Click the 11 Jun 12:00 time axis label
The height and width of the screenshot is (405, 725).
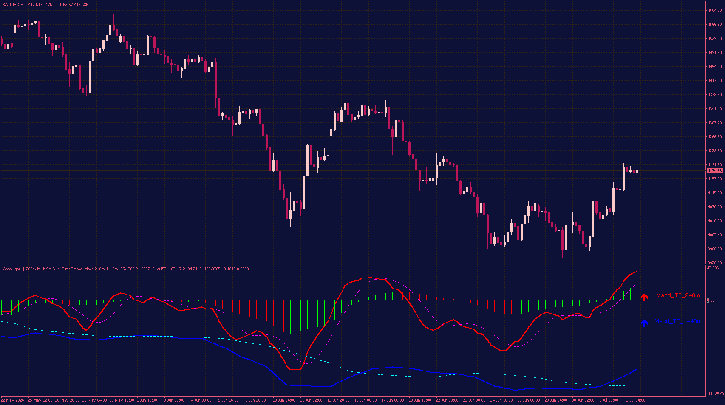[x=311, y=400]
